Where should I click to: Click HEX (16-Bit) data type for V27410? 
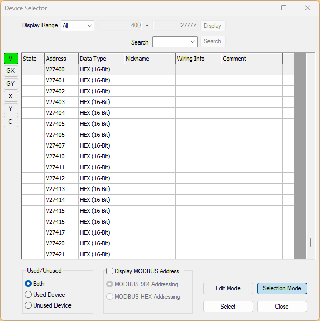[101, 156]
